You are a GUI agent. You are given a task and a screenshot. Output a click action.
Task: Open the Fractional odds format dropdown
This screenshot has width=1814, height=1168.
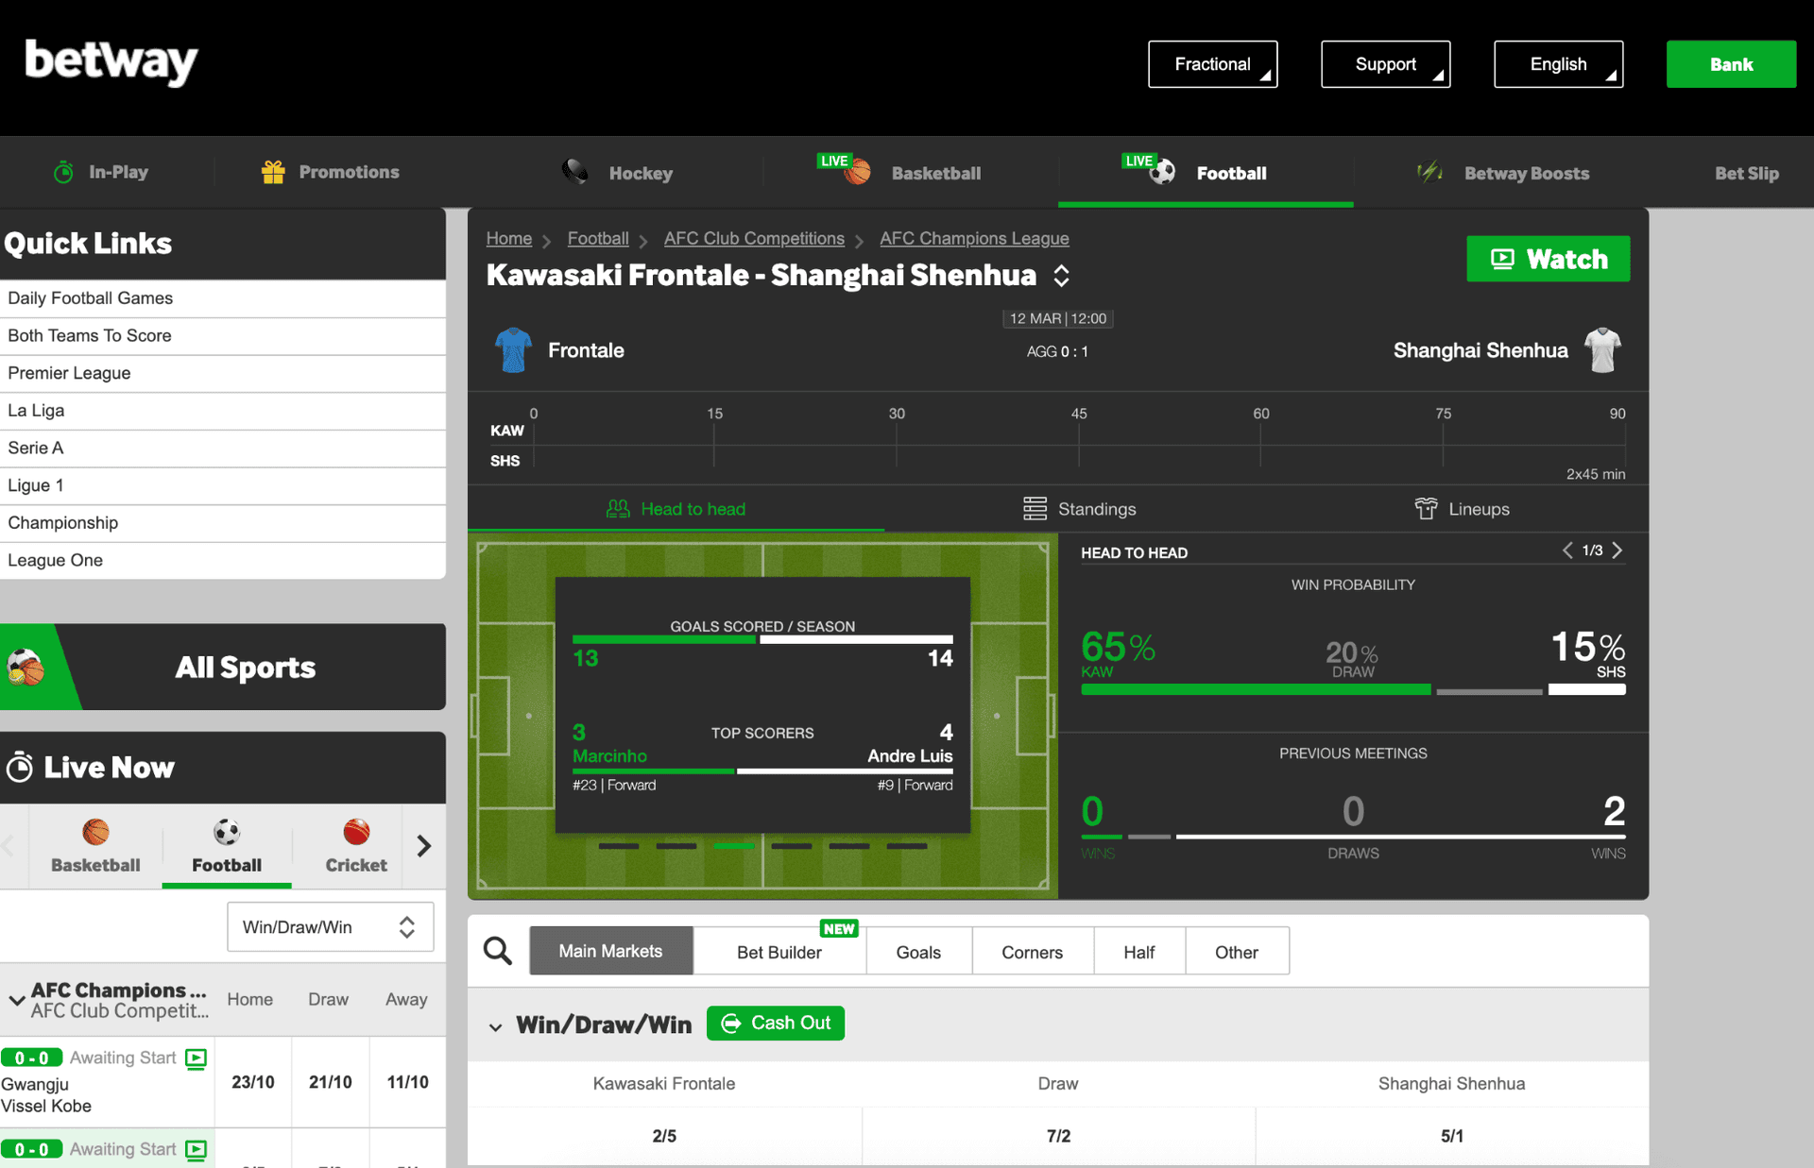[x=1213, y=63]
